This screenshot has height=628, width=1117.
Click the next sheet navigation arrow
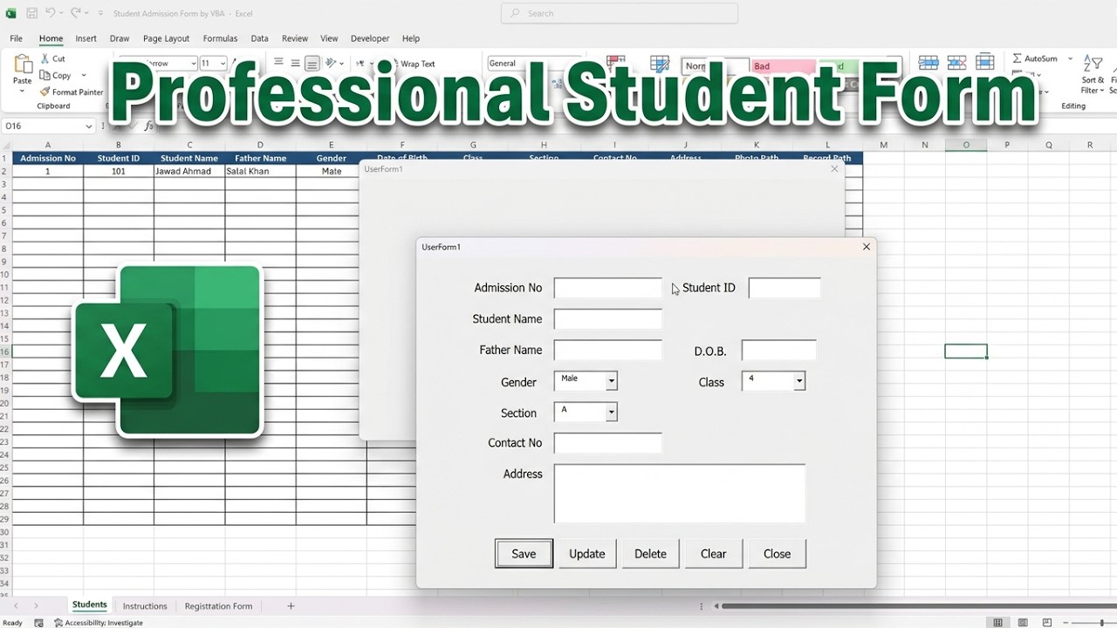click(36, 605)
